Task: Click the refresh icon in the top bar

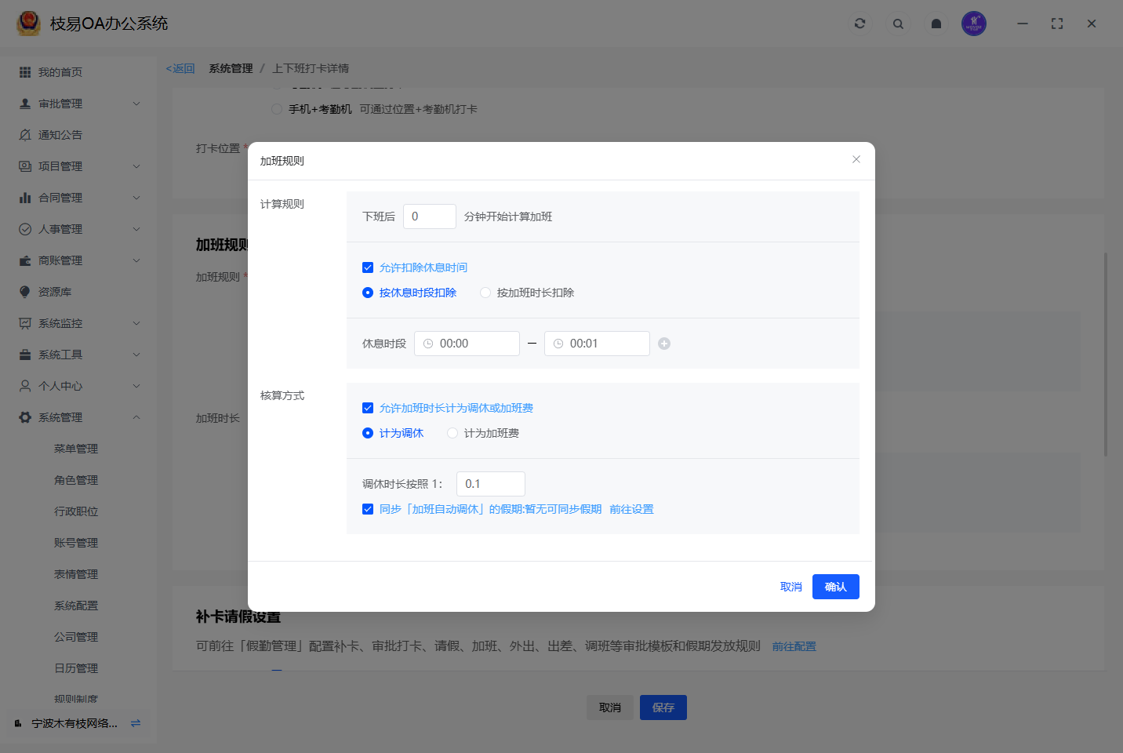Action: pos(860,24)
